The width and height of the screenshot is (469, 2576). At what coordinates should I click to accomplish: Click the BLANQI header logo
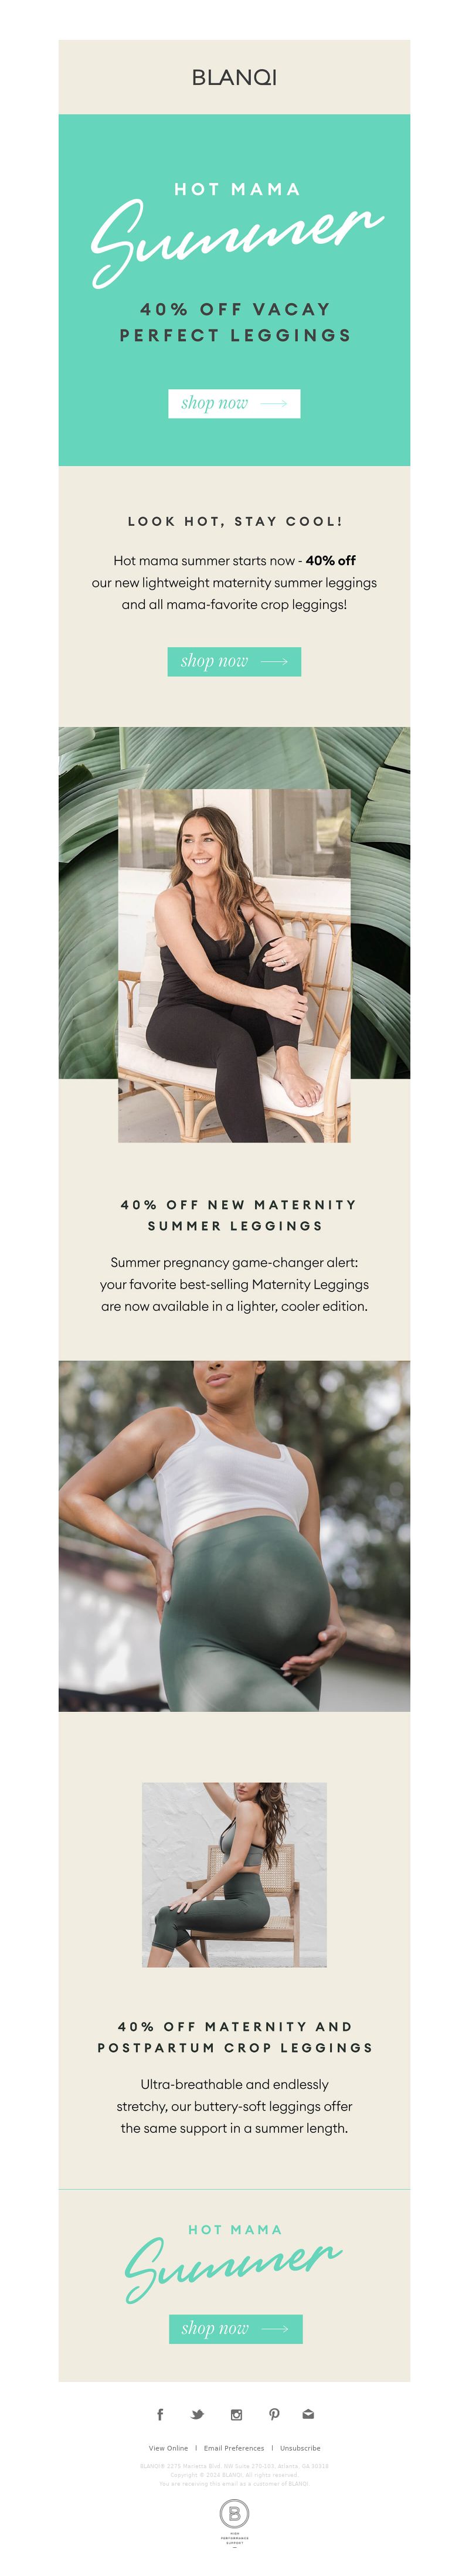click(234, 77)
